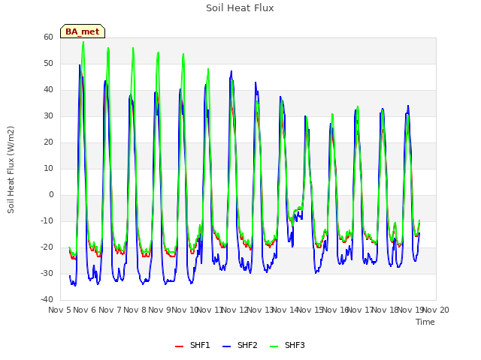Click the Nov 20 x-axis tick label
Screen dimensions: 481x360
pyautogui.click(x=436, y=310)
